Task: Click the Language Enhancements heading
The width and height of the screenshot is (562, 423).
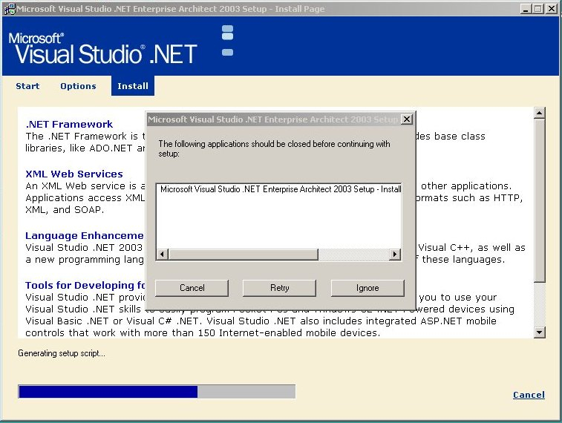Action: point(85,236)
